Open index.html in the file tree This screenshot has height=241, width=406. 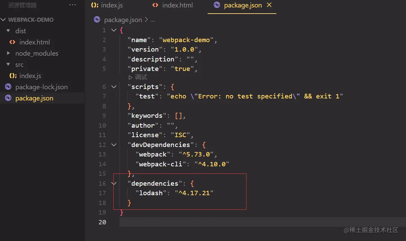point(34,42)
